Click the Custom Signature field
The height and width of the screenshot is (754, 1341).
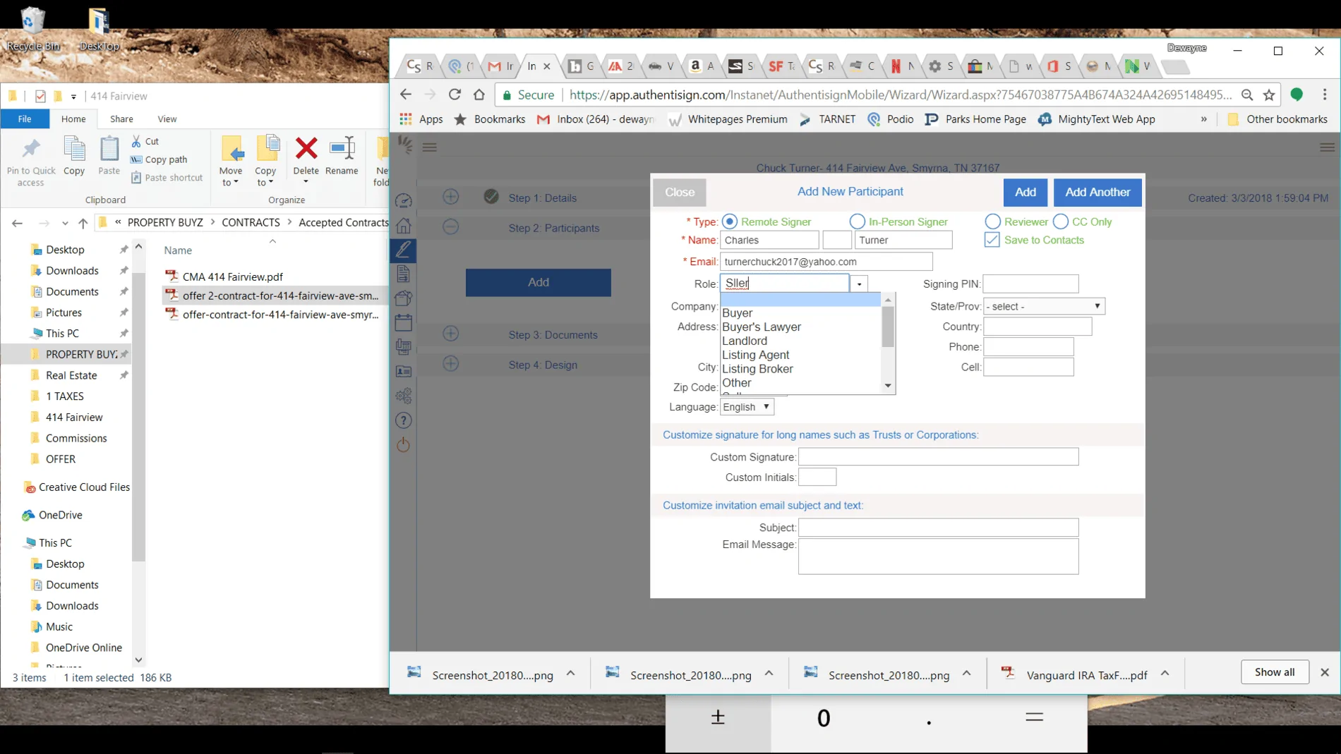[x=939, y=457]
